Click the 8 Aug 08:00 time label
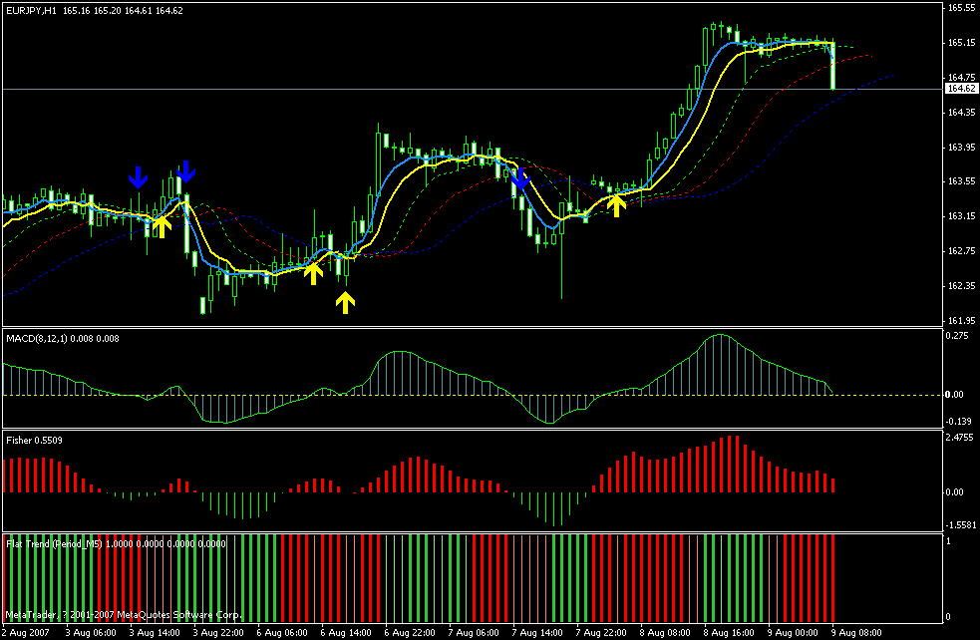Image resolution: width=980 pixels, height=640 pixels. pos(663,633)
